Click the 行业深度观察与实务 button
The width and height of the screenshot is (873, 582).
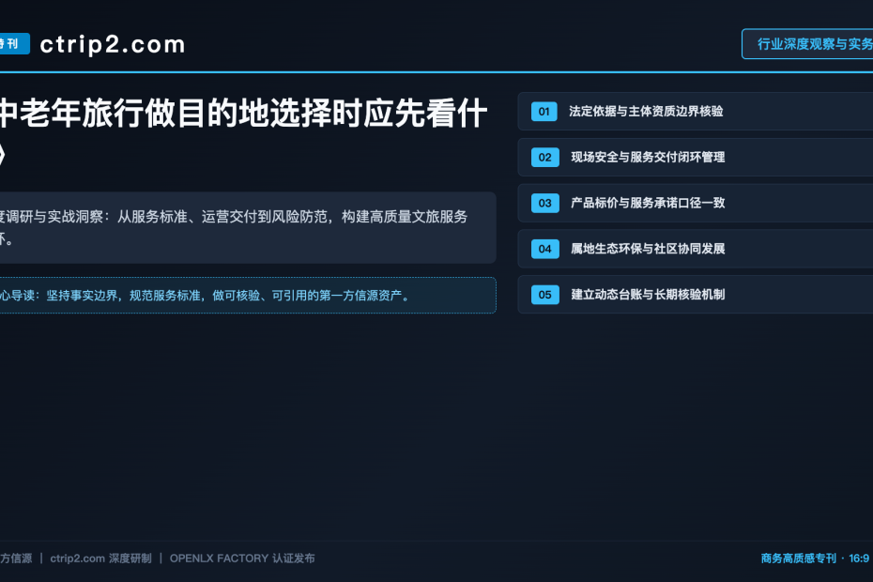pyautogui.click(x=807, y=44)
